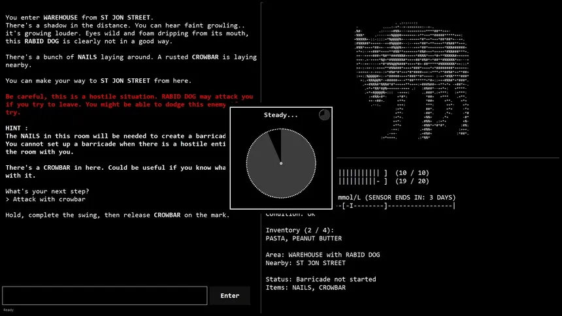562x316 pixels.
Task: Click 'Nearby: ST JON STREET' line
Action: tap(305, 263)
